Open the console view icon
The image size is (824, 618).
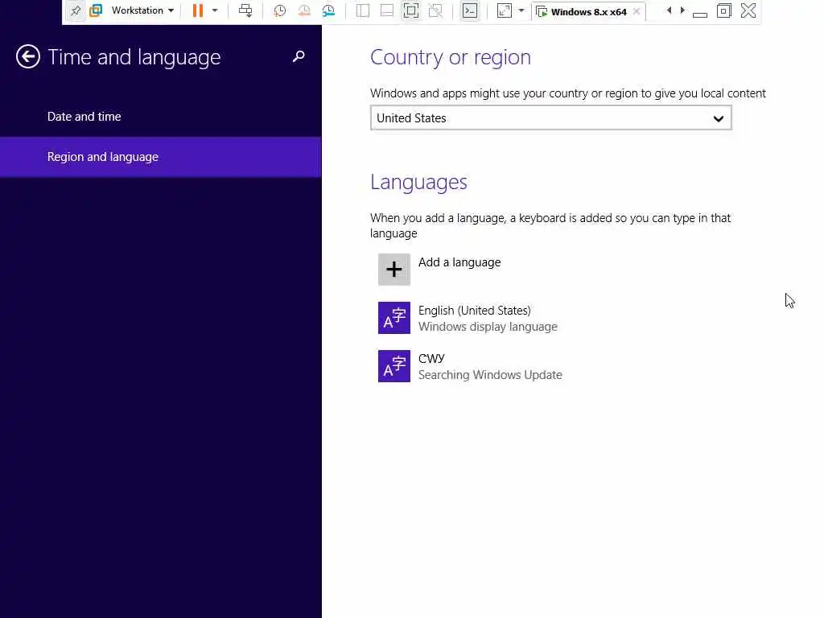470,10
